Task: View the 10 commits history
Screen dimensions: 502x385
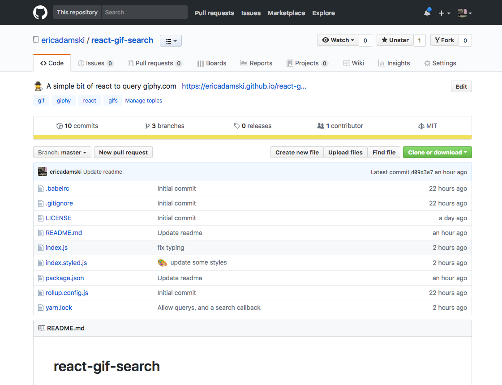Action: coord(77,126)
